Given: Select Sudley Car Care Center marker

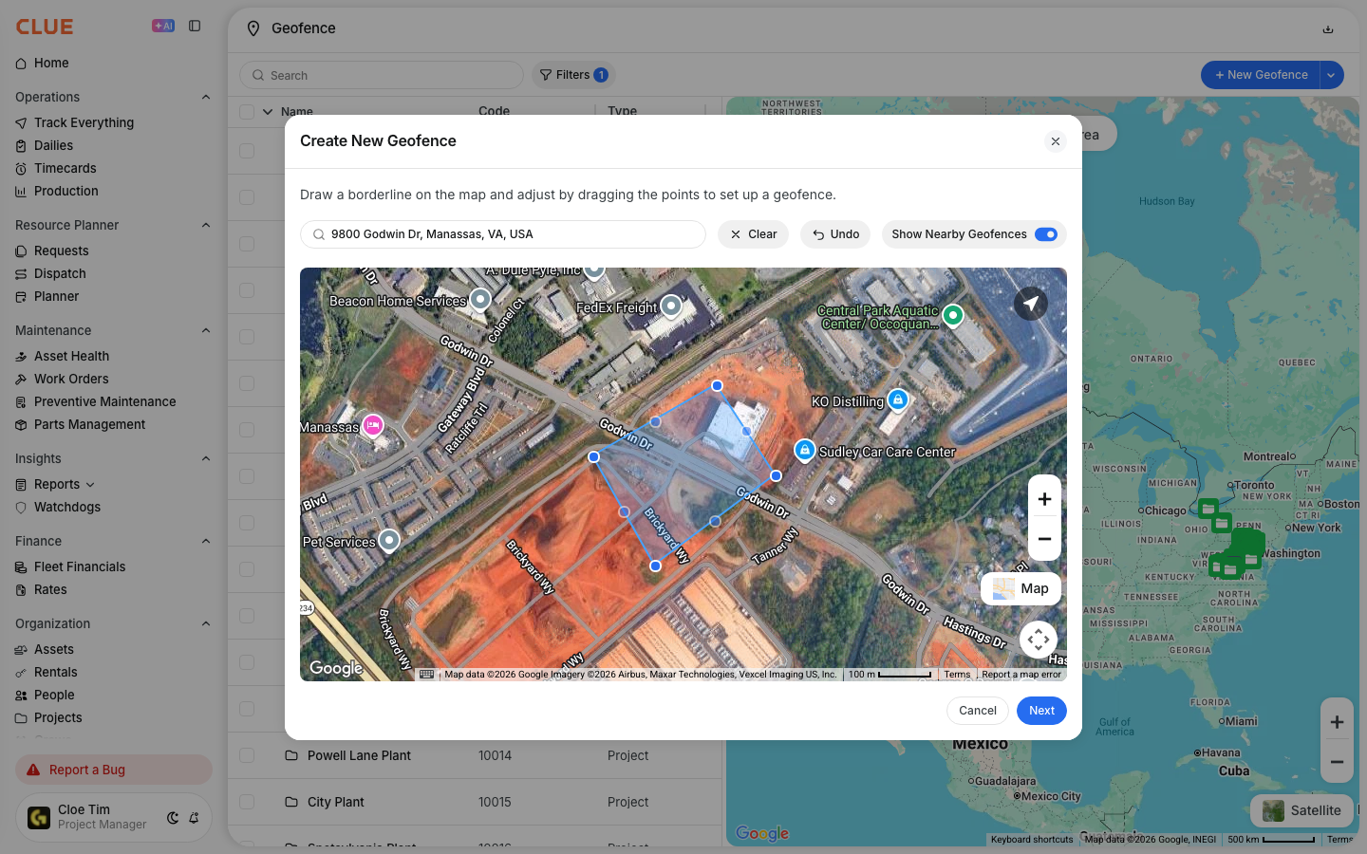Looking at the screenshot, I should [804, 450].
